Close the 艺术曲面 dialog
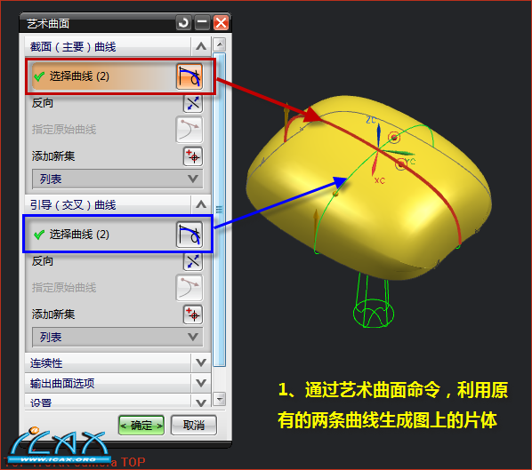The height and width of the screenshot is (470, 532). pos(221,23)
